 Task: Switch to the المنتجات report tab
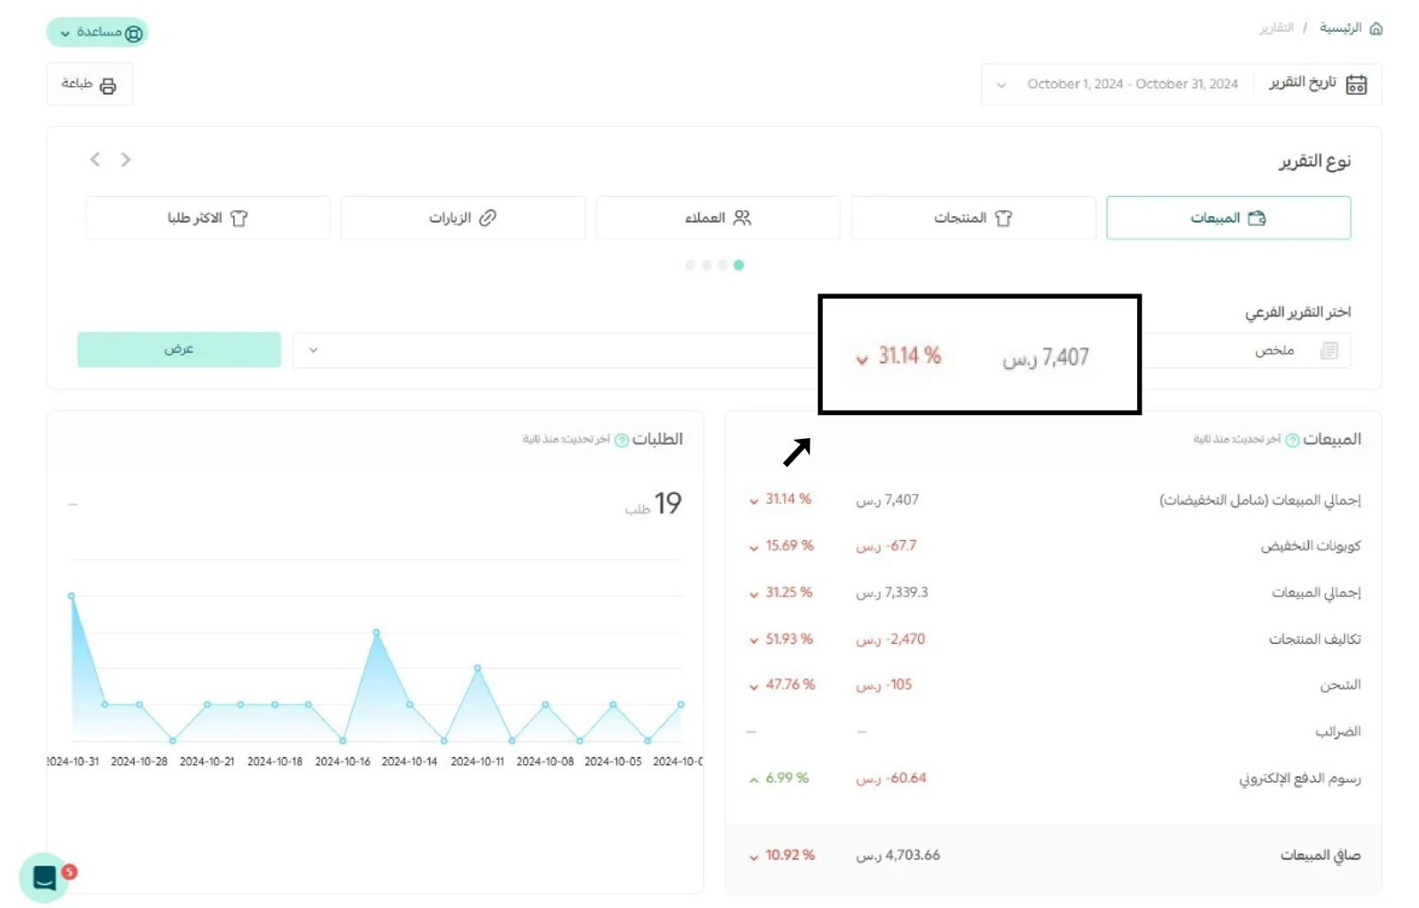click(x=972, y=218)
